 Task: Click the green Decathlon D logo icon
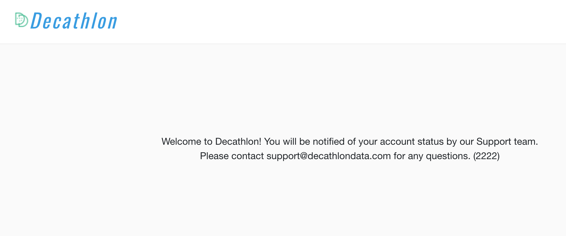tap(22, 20)
